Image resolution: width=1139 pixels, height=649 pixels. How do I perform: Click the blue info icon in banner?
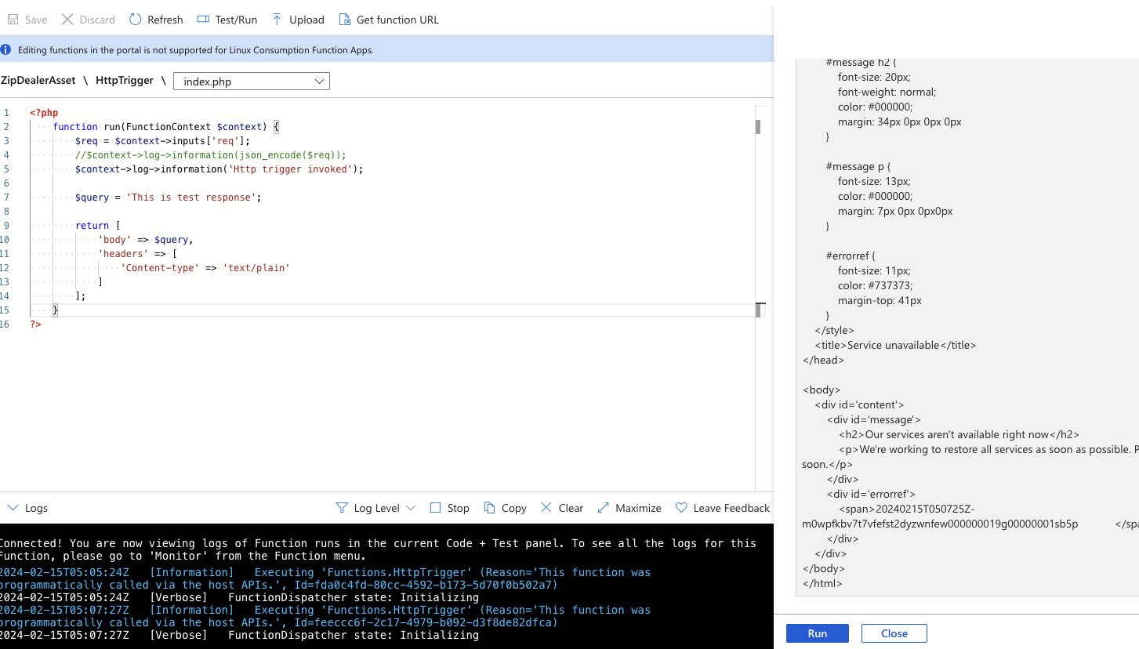click(6, 49)
